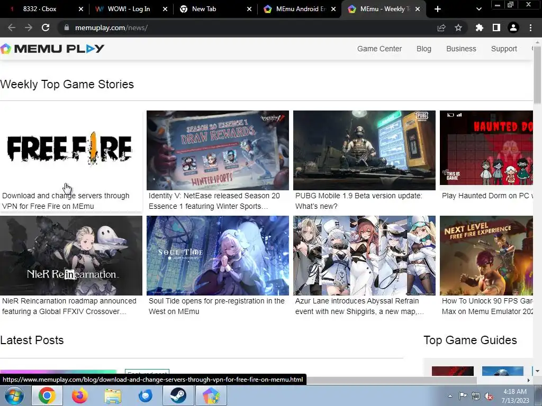The image size is (542, 406).
Task: Open Business menu item
Action: tap(461, 49)
